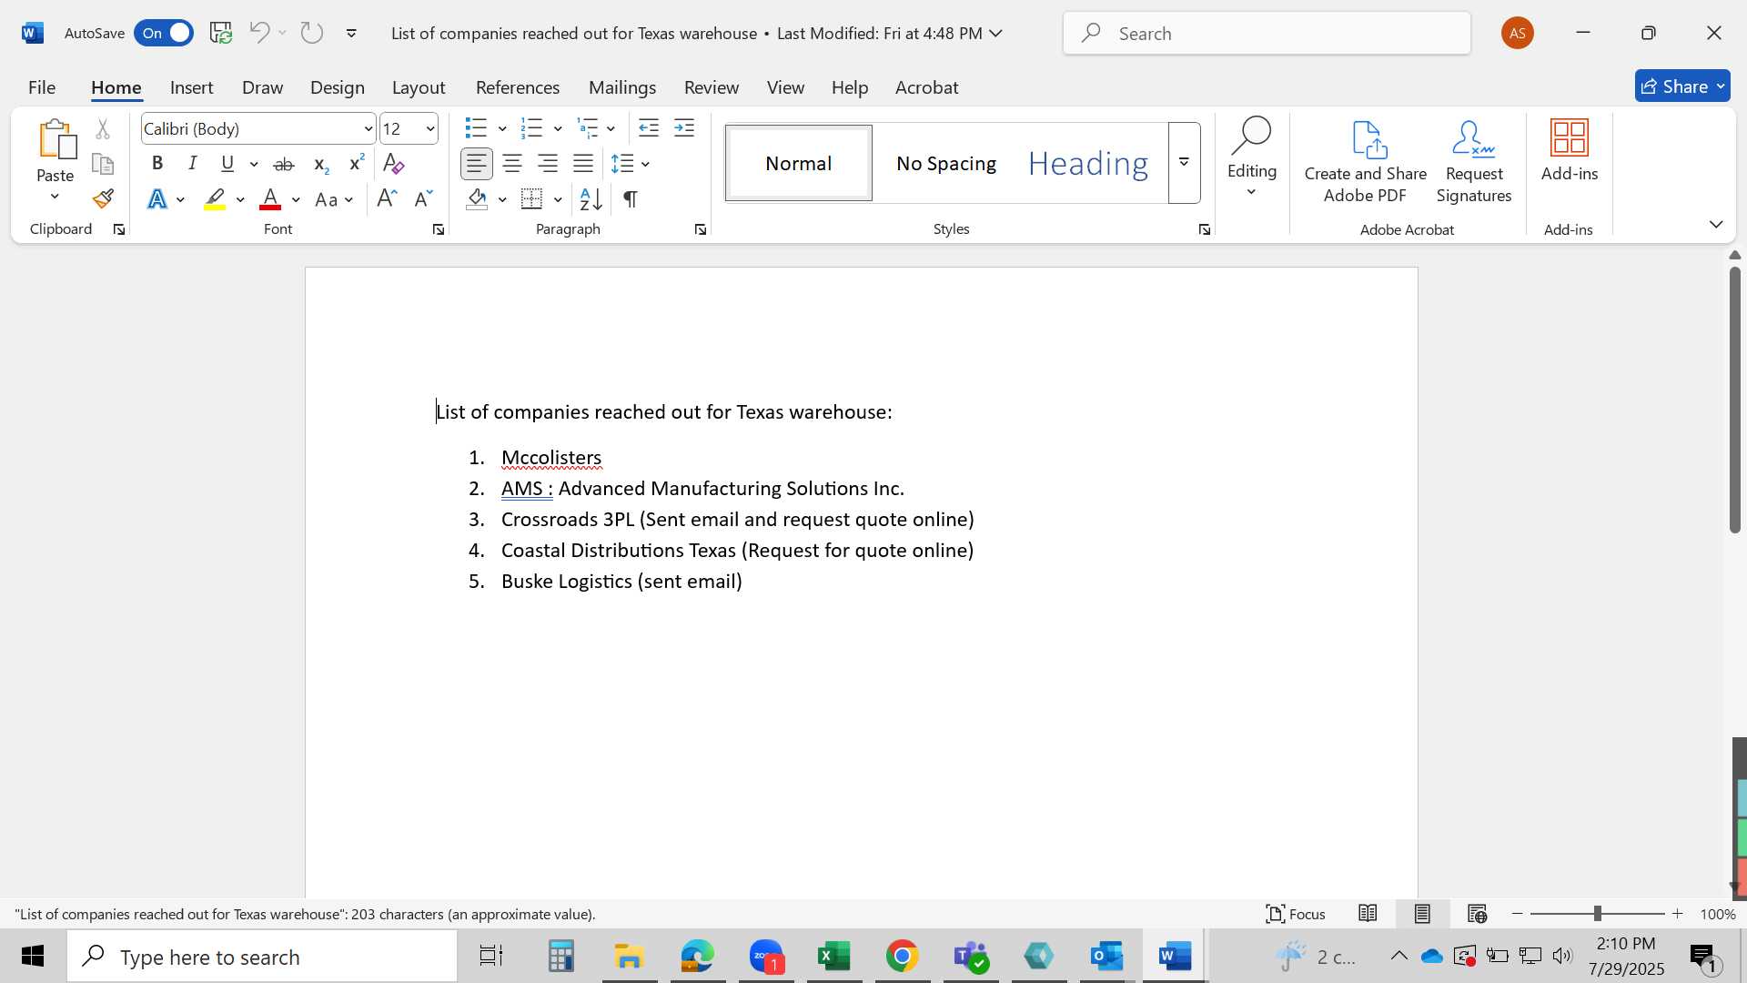1747x983 pixels.
Task: Toggle Align Left paragraph button
Action: pos(477,164)
